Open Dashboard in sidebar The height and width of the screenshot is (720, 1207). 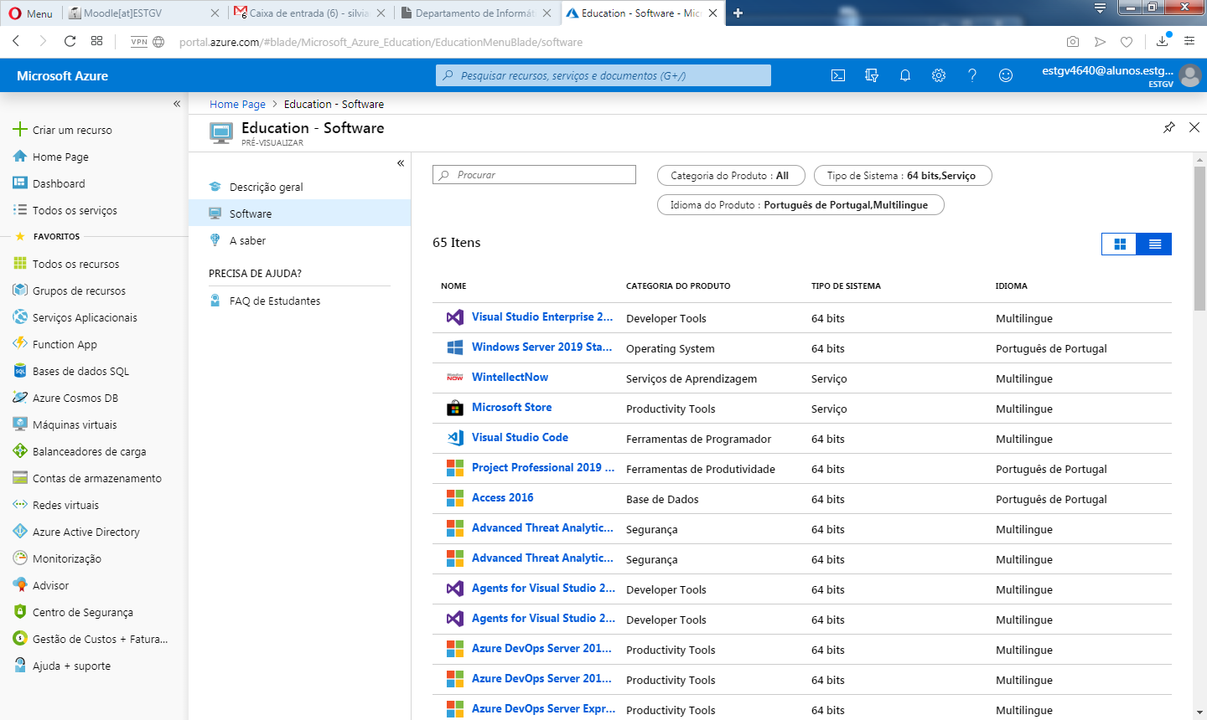point(59,183)
